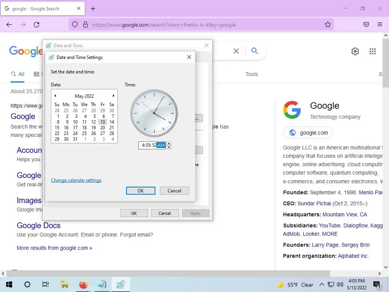Click the horizontal page scrollbar
Screen dimensions: 389x292
(x=168, y=273)
